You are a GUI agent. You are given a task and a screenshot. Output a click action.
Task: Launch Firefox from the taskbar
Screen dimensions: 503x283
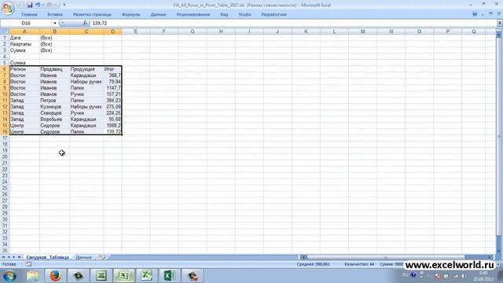coord(55,276)
